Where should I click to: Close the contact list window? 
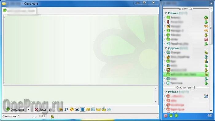point(211,4)
